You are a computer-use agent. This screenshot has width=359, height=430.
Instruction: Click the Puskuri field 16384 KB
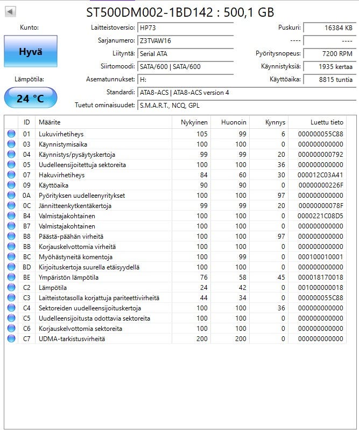[x=330, y=27]
